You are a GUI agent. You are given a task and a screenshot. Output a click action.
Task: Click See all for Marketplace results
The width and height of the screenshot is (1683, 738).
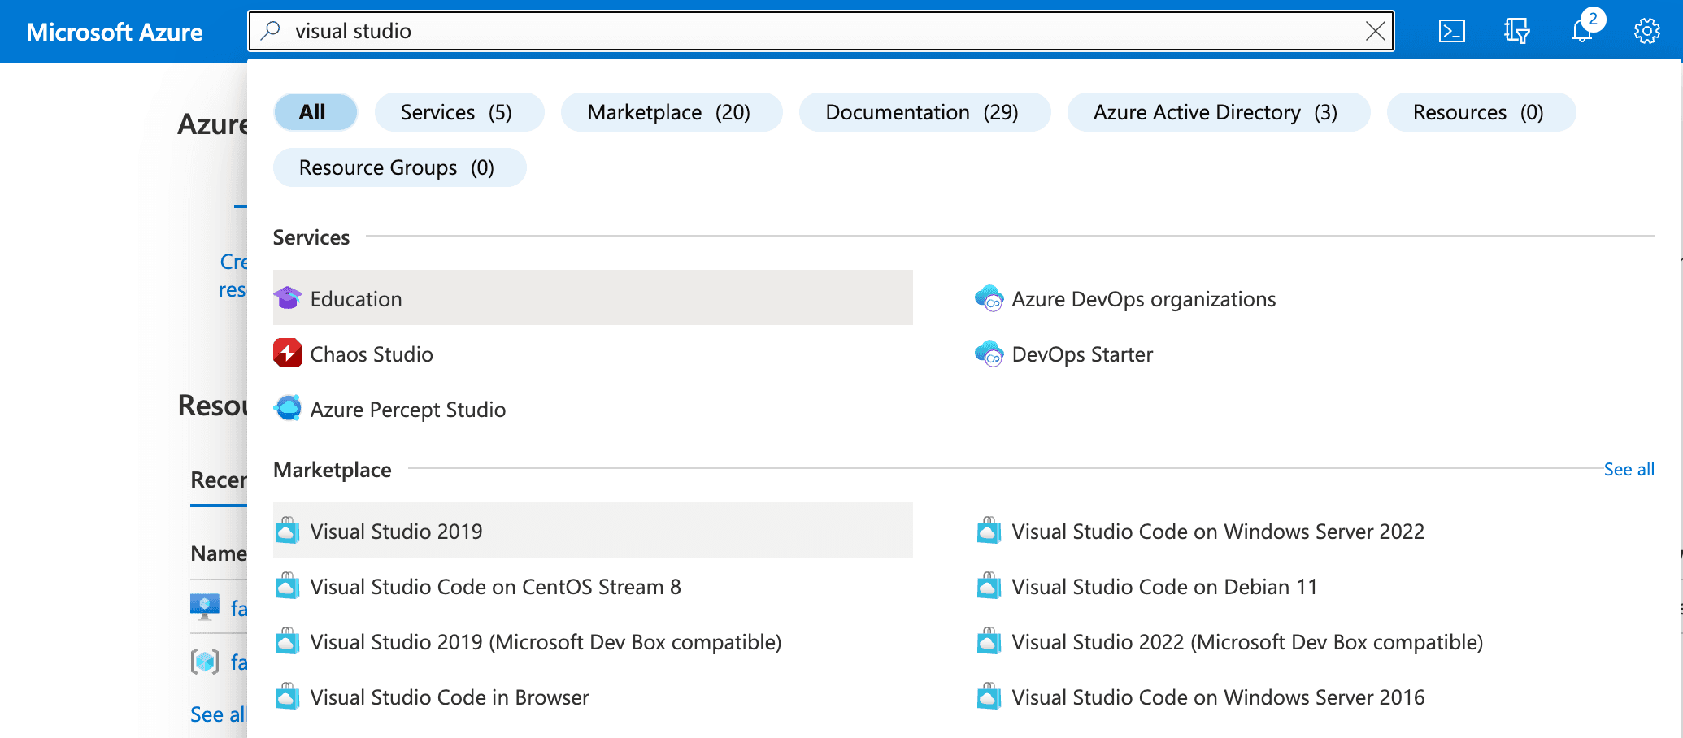point(1629,469)
